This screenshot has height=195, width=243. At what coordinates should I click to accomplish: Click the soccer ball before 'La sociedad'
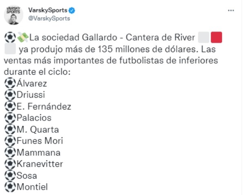coord(10,37)
